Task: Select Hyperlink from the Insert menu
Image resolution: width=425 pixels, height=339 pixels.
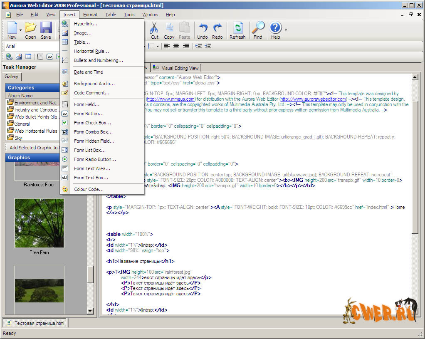Action: (x=86, y=24)
